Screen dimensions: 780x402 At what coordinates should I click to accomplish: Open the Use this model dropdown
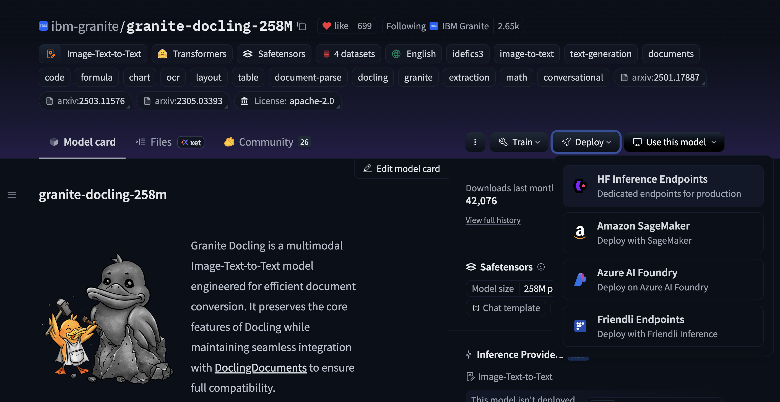[674, 142]
